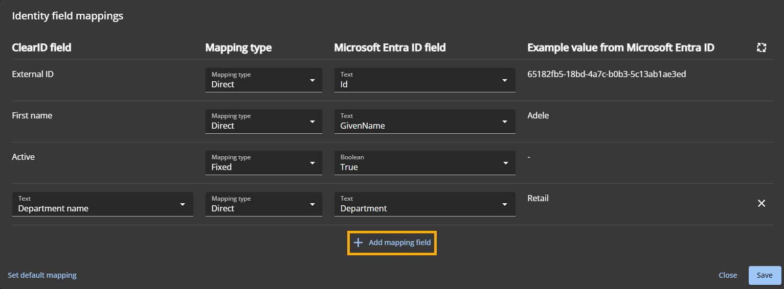Open the Mapping type dropdown for External ID

pyautogui.click(x=263, y=80)
